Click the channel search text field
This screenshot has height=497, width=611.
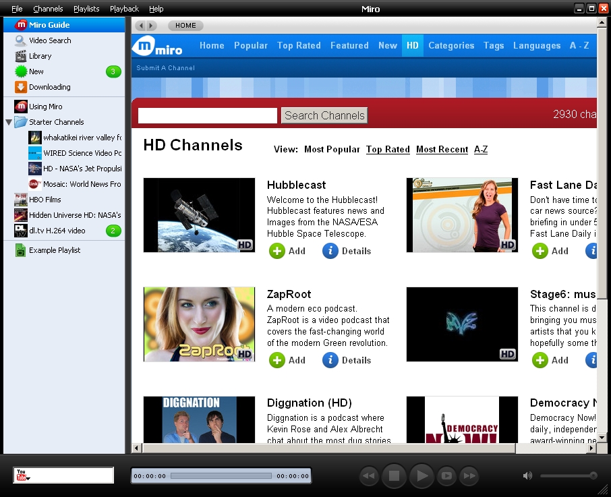[x=208, y=115]
